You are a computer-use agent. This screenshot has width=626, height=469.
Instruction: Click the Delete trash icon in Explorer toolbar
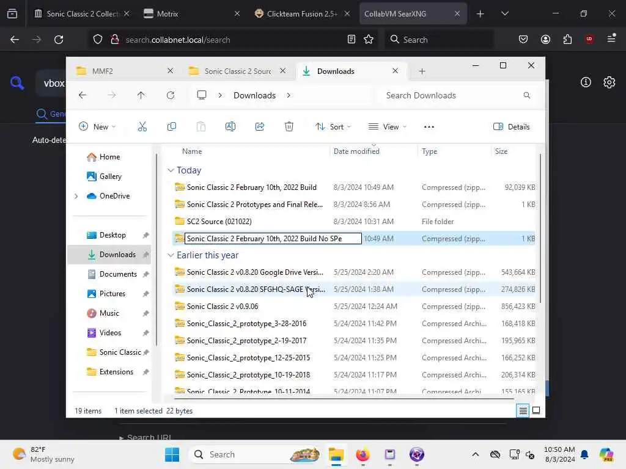click(x=289, y=127)
